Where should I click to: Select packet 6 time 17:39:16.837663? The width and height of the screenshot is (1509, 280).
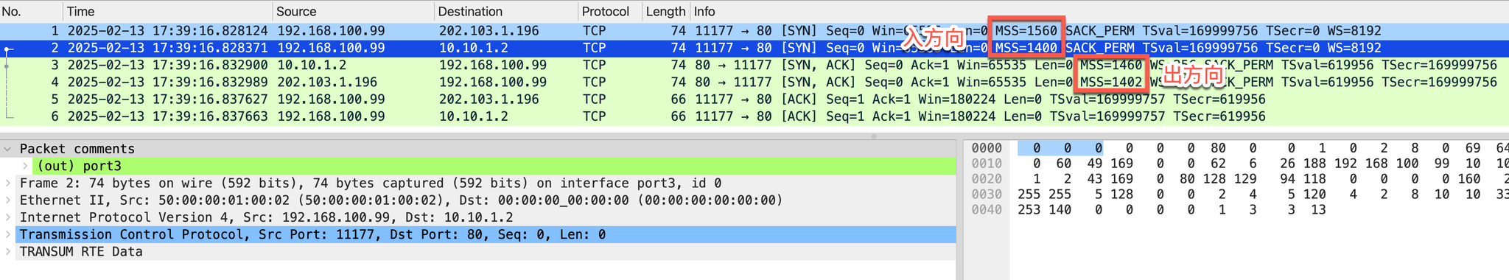[x=167, y=116]
